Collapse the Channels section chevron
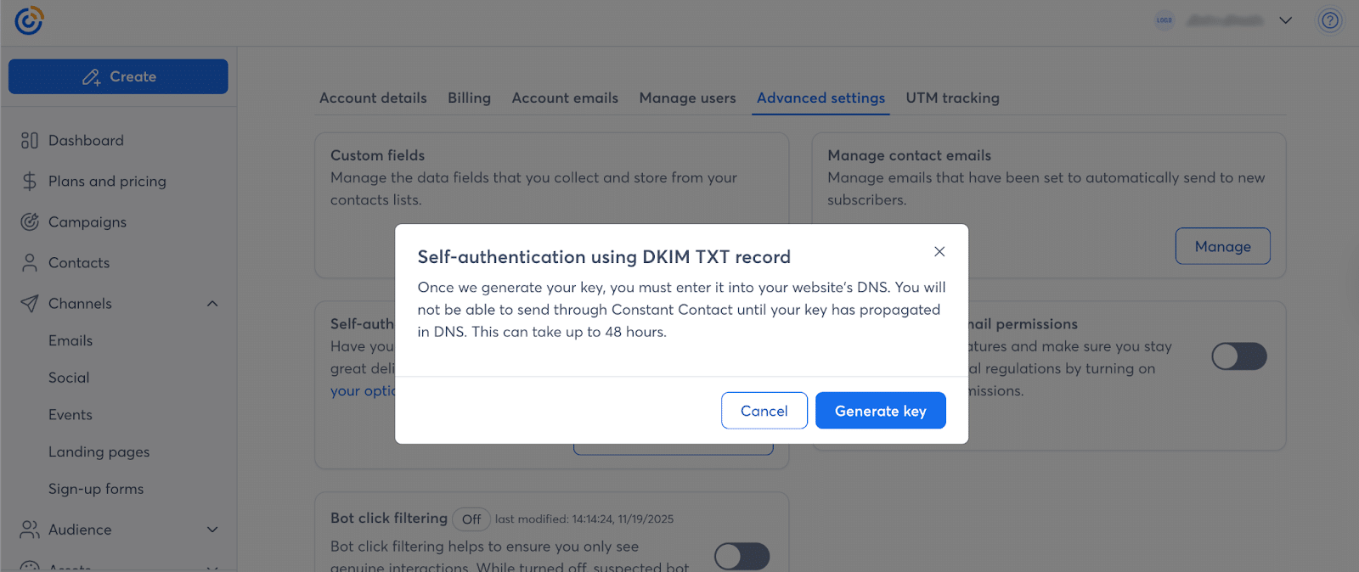Image resolution: width=1359 pixels, height=572 pixels. [x=212, y=304]
